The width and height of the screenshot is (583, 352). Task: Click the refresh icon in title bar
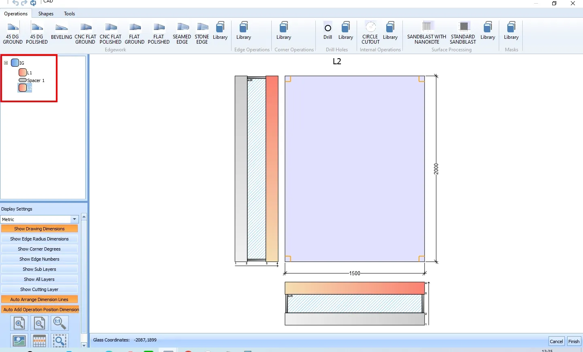(x=33, y=3)
